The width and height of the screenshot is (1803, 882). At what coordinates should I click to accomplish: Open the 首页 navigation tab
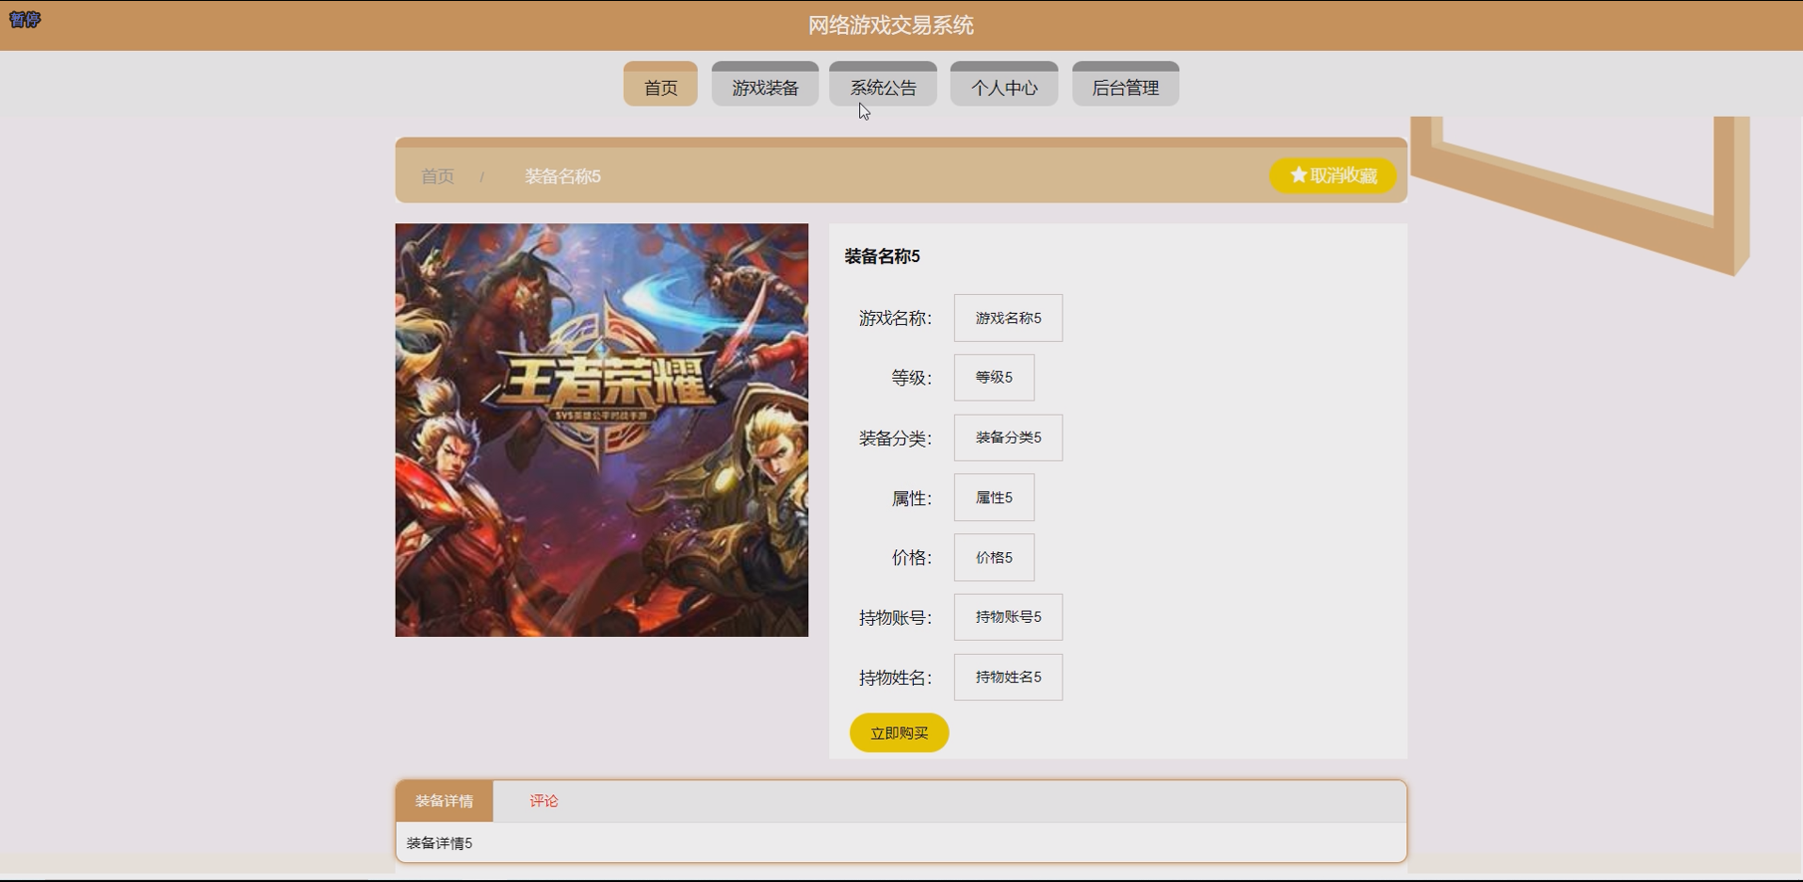660,84
